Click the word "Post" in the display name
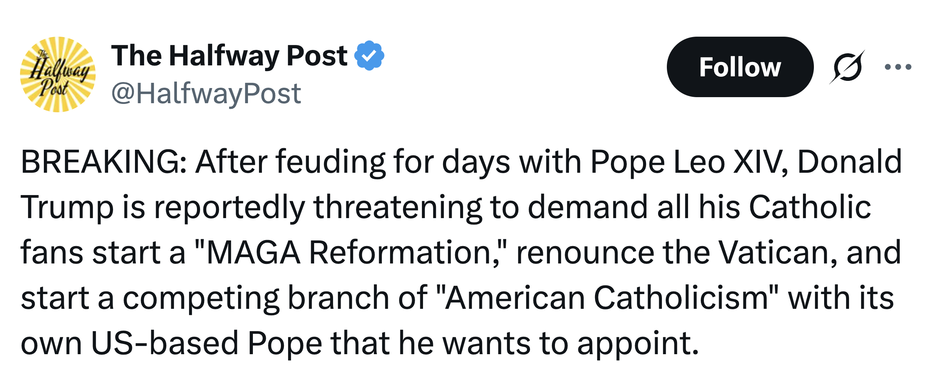The width and height of the screenshot is (936, 378). [317, 56]
